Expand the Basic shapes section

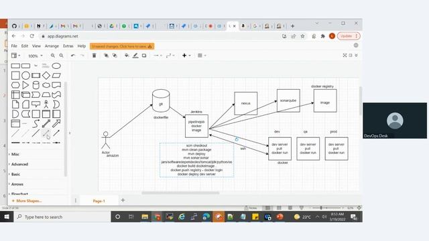pos(15,174)
